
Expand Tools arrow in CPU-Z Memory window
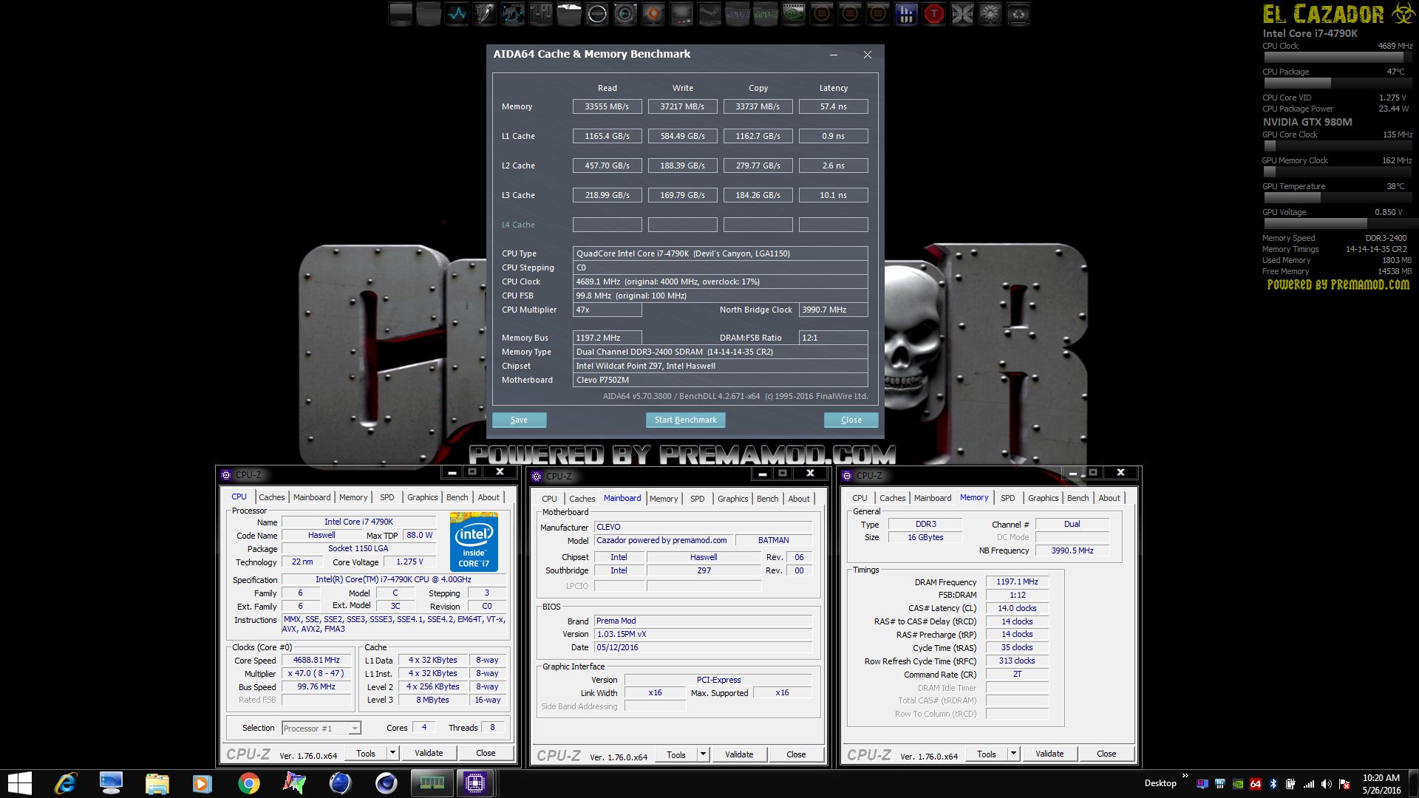coord(1013,754)
